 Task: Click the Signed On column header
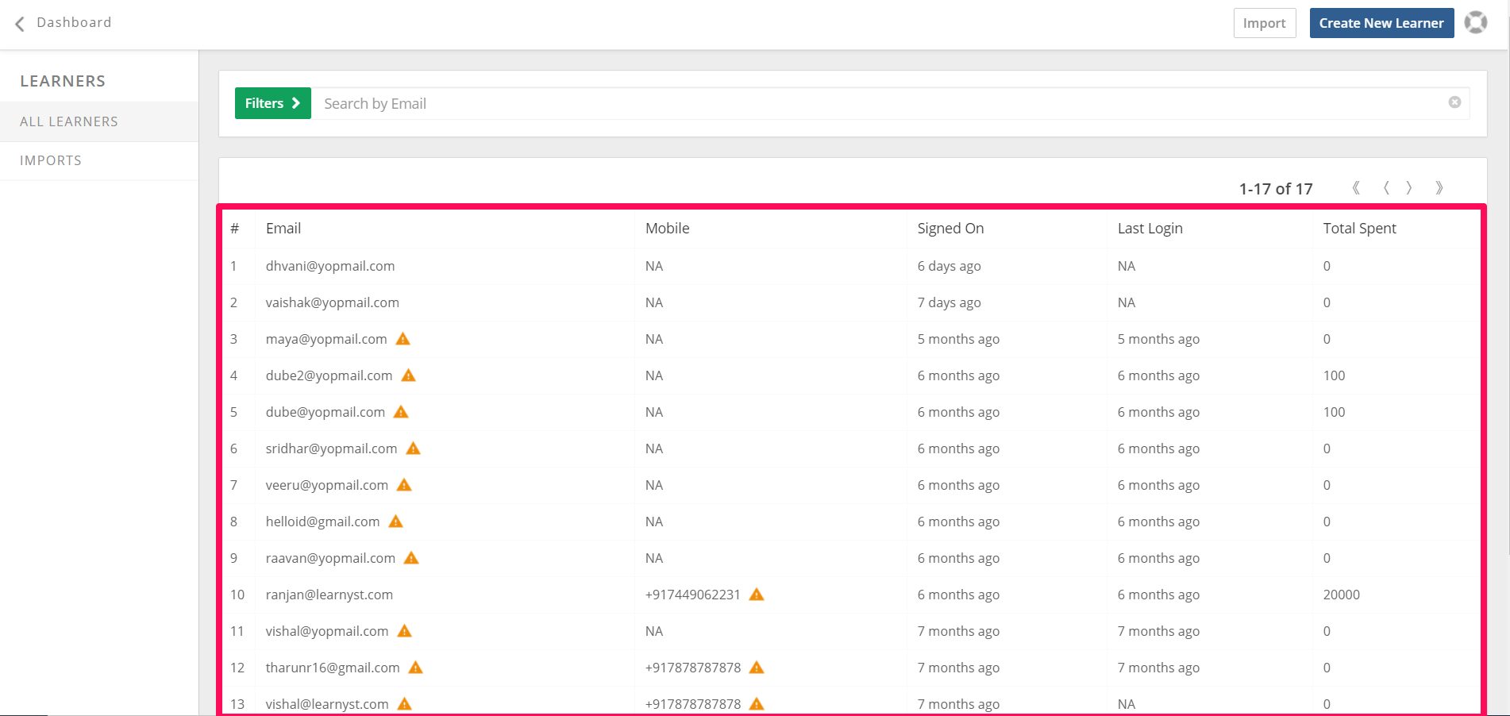tap(950, 229)
